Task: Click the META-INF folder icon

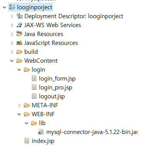Action: point(27,105)
